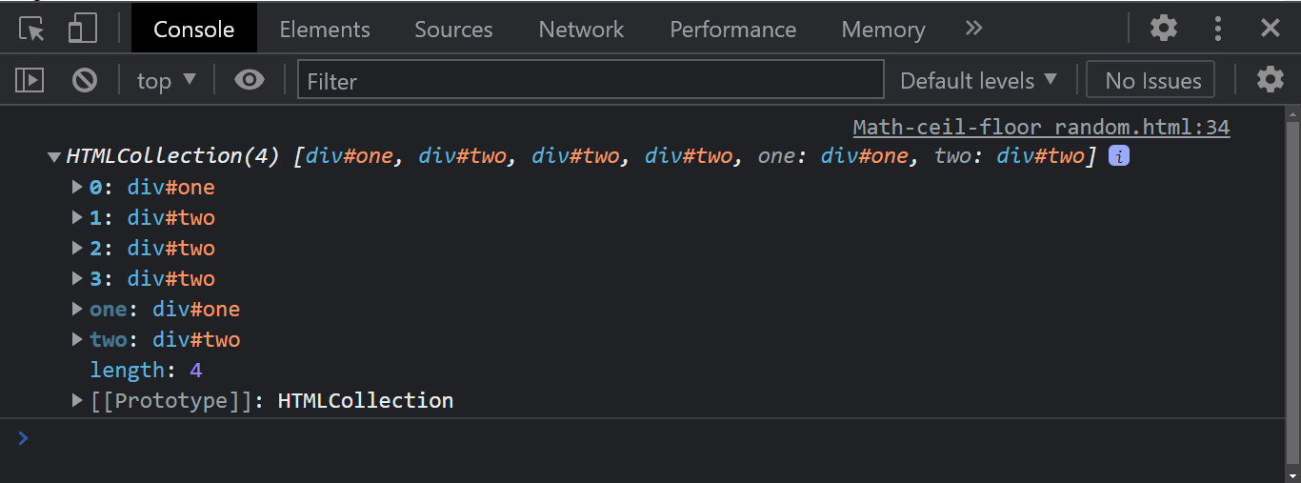The image size is (1301, 483).
Task: Click the No Issues button
Action: (x=1151, y=80)
